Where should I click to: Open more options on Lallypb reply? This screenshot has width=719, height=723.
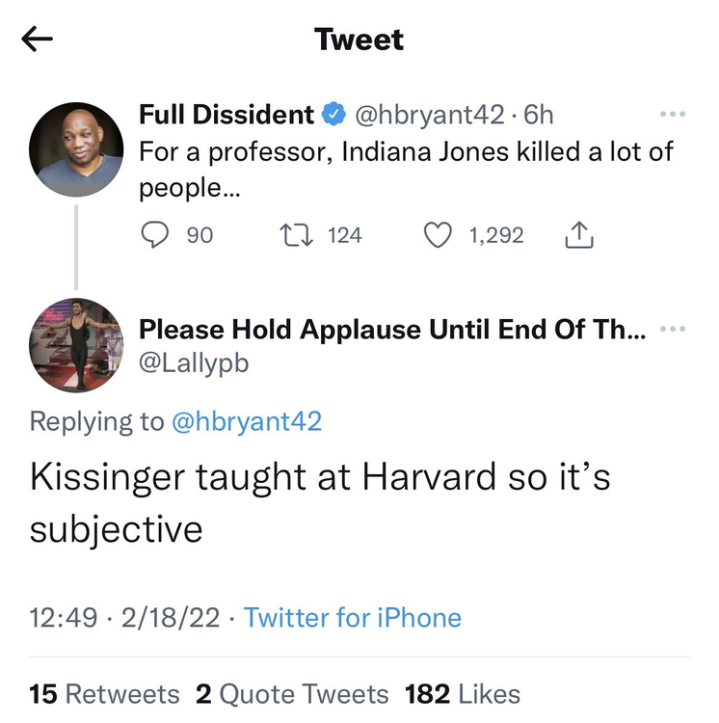(x=672, y=330)
